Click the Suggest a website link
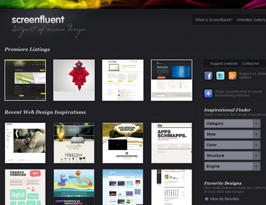 [x=224, y=64]
